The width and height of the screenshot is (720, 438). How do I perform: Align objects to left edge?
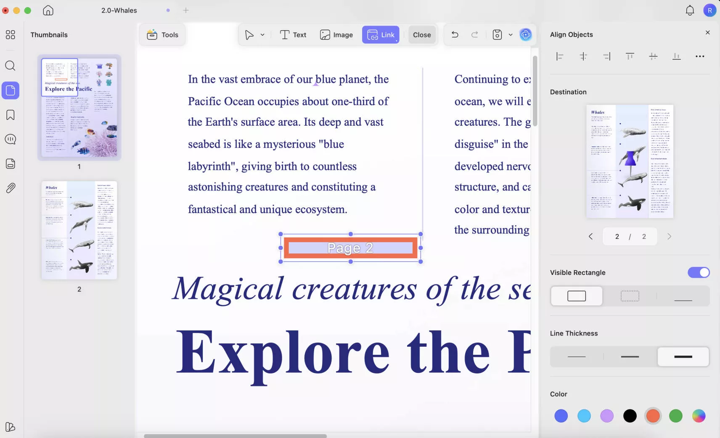click(560, 56)
